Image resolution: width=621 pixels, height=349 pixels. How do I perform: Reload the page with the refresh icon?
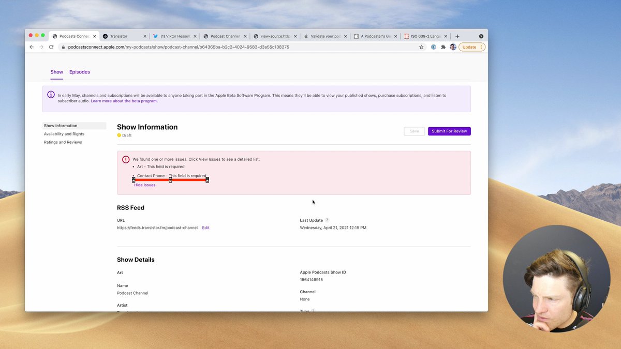click(x=51, y=47)
